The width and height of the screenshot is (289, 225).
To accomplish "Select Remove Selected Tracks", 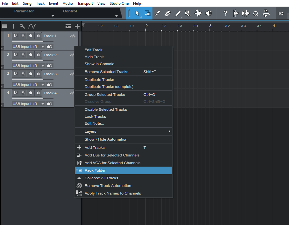I will pyautogui.click(x=123, y=72).
